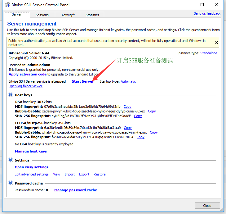Switch to the Server tab
Image resolution: width=226 pixels, height=214 pixels.
click(x=17, y=14)
